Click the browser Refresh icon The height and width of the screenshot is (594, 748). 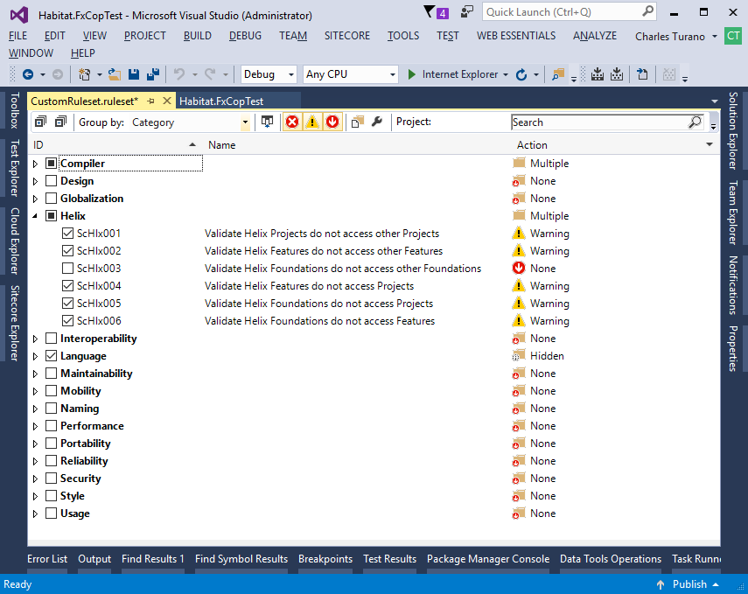tap(521, 74)
